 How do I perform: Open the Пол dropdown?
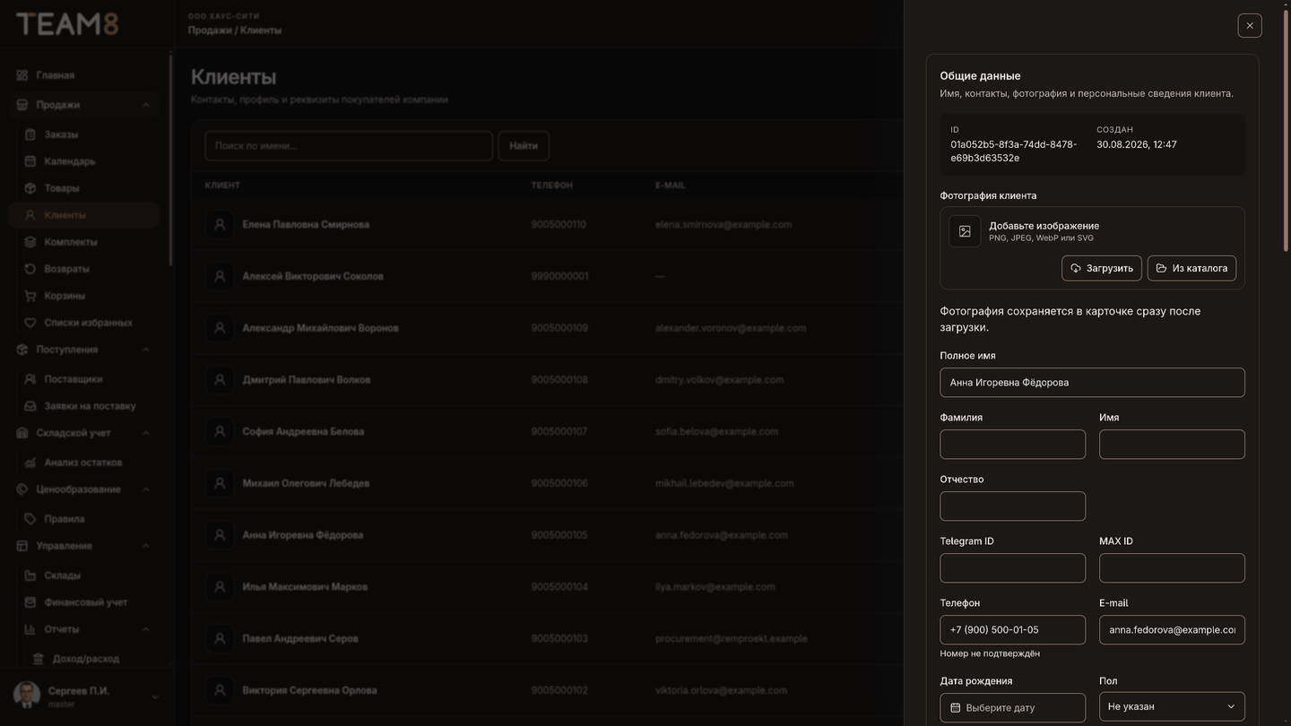[x=1172, y=706]
